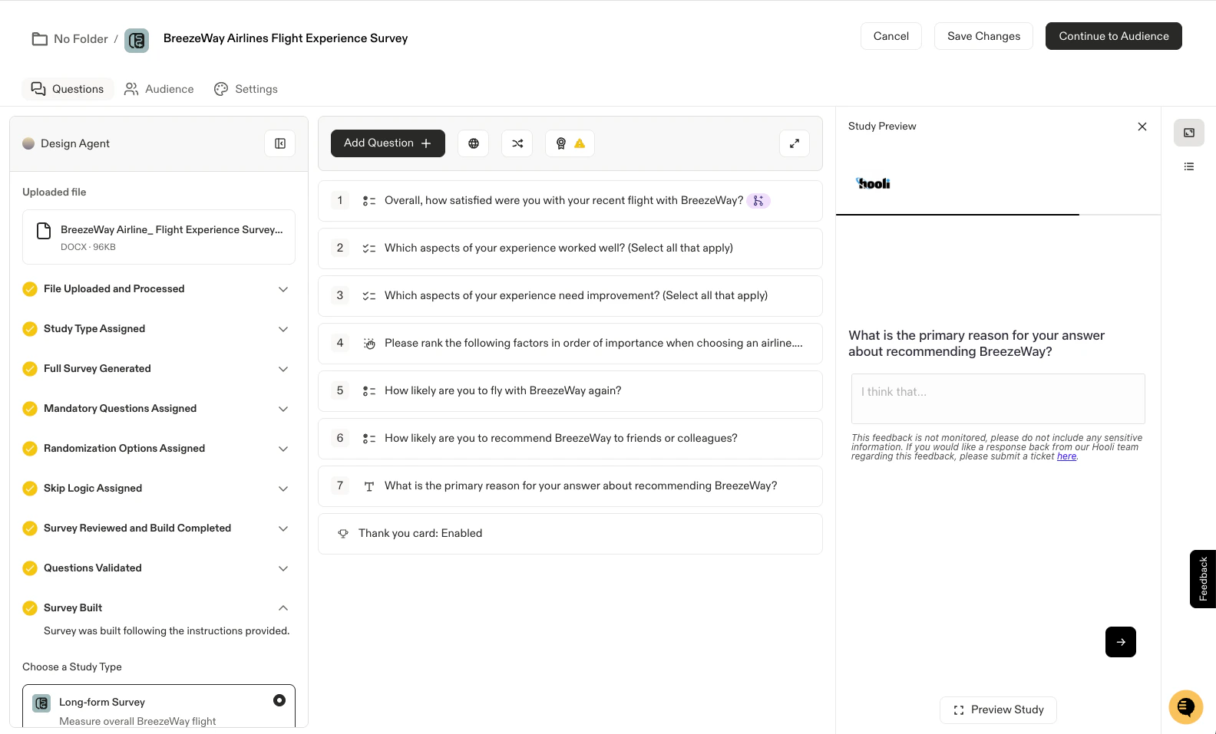Viewport: 1216px width, 734px height.
Task: Open the chat support bubble
Action: [x=1186, y=706]
